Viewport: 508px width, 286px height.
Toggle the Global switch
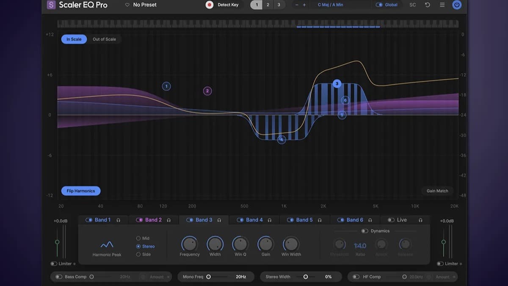pyautogui.click(x=379, y=5)
